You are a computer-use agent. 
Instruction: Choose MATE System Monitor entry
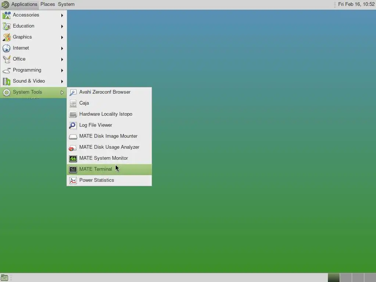tap(109, 158)
